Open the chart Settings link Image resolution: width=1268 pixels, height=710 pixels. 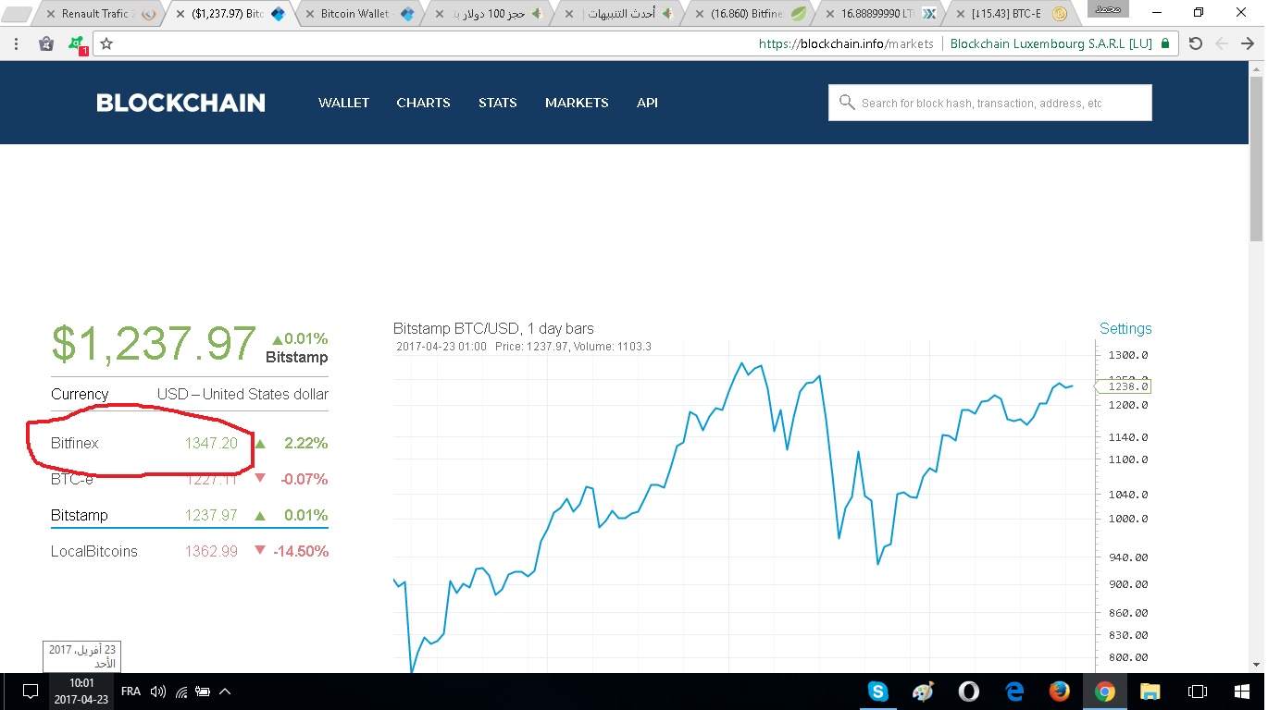[1125, 328]
